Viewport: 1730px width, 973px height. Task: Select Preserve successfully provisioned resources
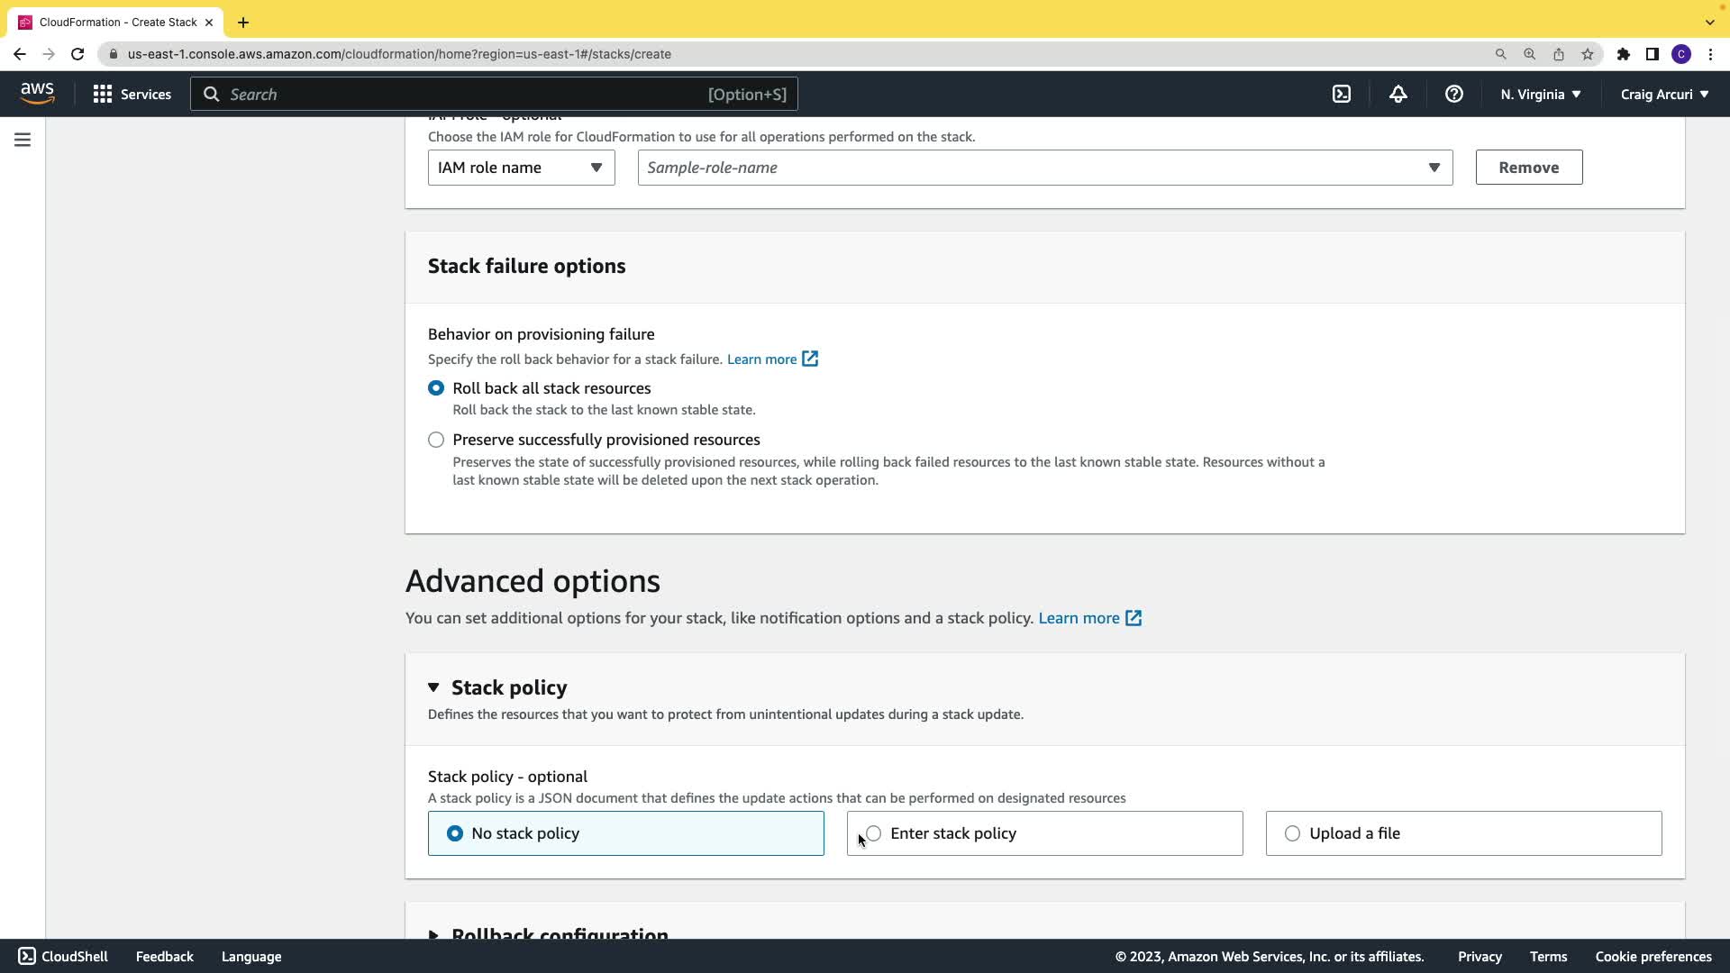pyautogui.click(x=436, y=440)
